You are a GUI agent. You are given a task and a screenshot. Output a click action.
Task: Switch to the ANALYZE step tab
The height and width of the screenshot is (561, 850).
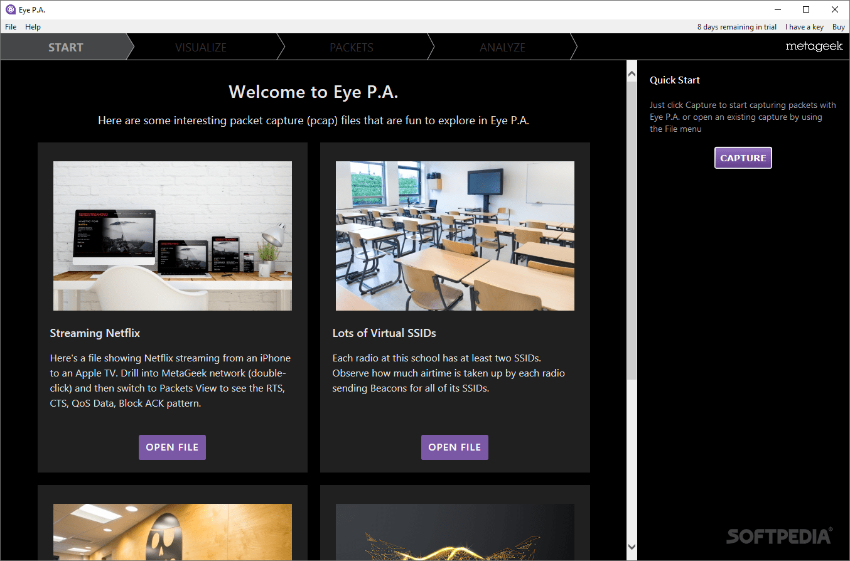[502, 47]
